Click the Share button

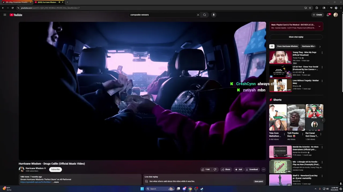coord(226,169)
